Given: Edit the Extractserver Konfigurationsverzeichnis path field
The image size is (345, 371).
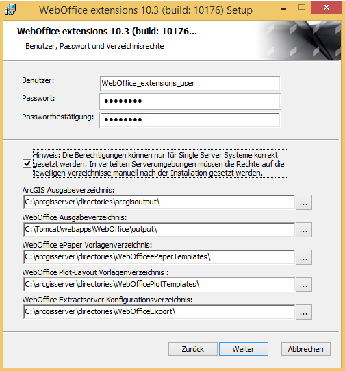Looking at the screenshot, I should pyautogui.click(x=159, y=312).
